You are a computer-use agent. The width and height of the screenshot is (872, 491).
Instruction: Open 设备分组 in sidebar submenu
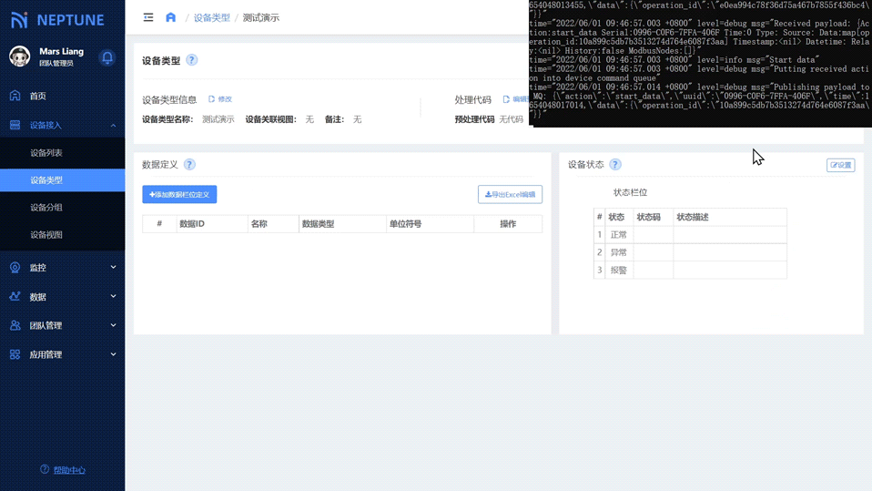click(46, 208)
